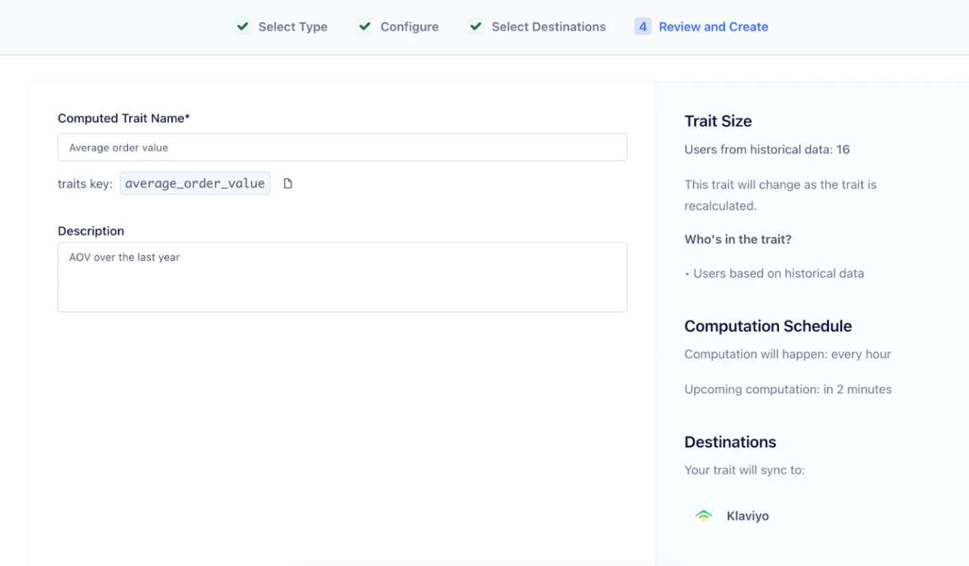
Task: Select the average_order_value traits key chip
Action: click(195, 183)
